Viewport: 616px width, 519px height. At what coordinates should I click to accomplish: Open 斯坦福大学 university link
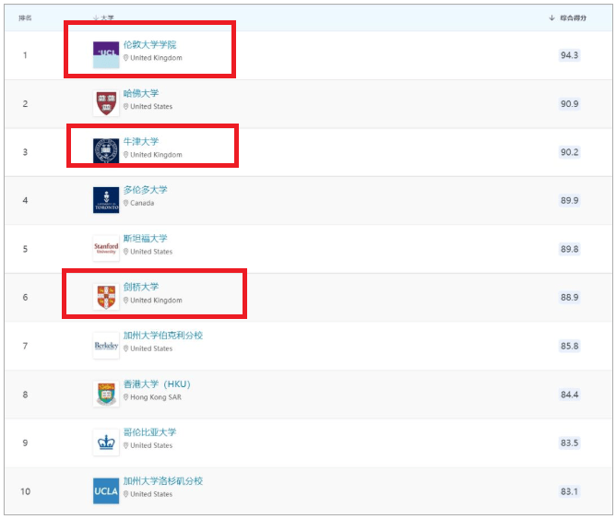click(x=146, y=239)
